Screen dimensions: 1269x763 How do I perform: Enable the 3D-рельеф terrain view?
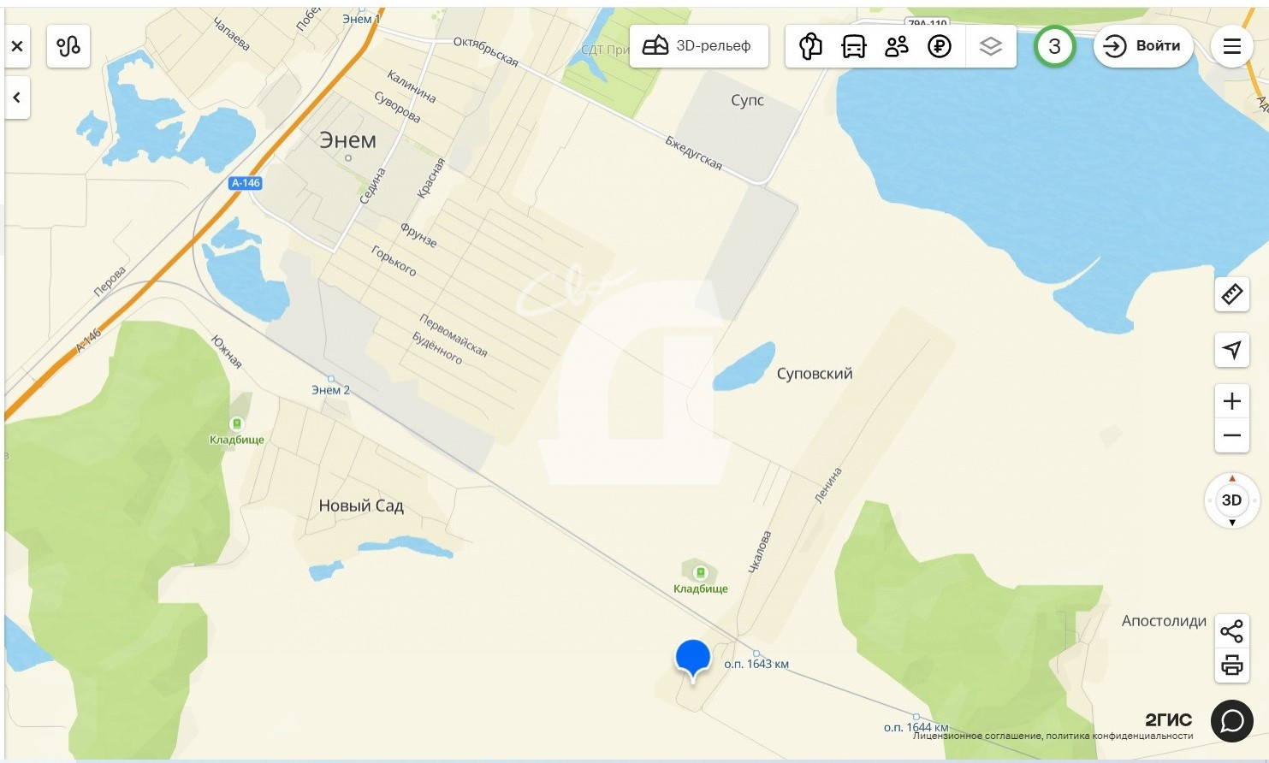(698, 46)
